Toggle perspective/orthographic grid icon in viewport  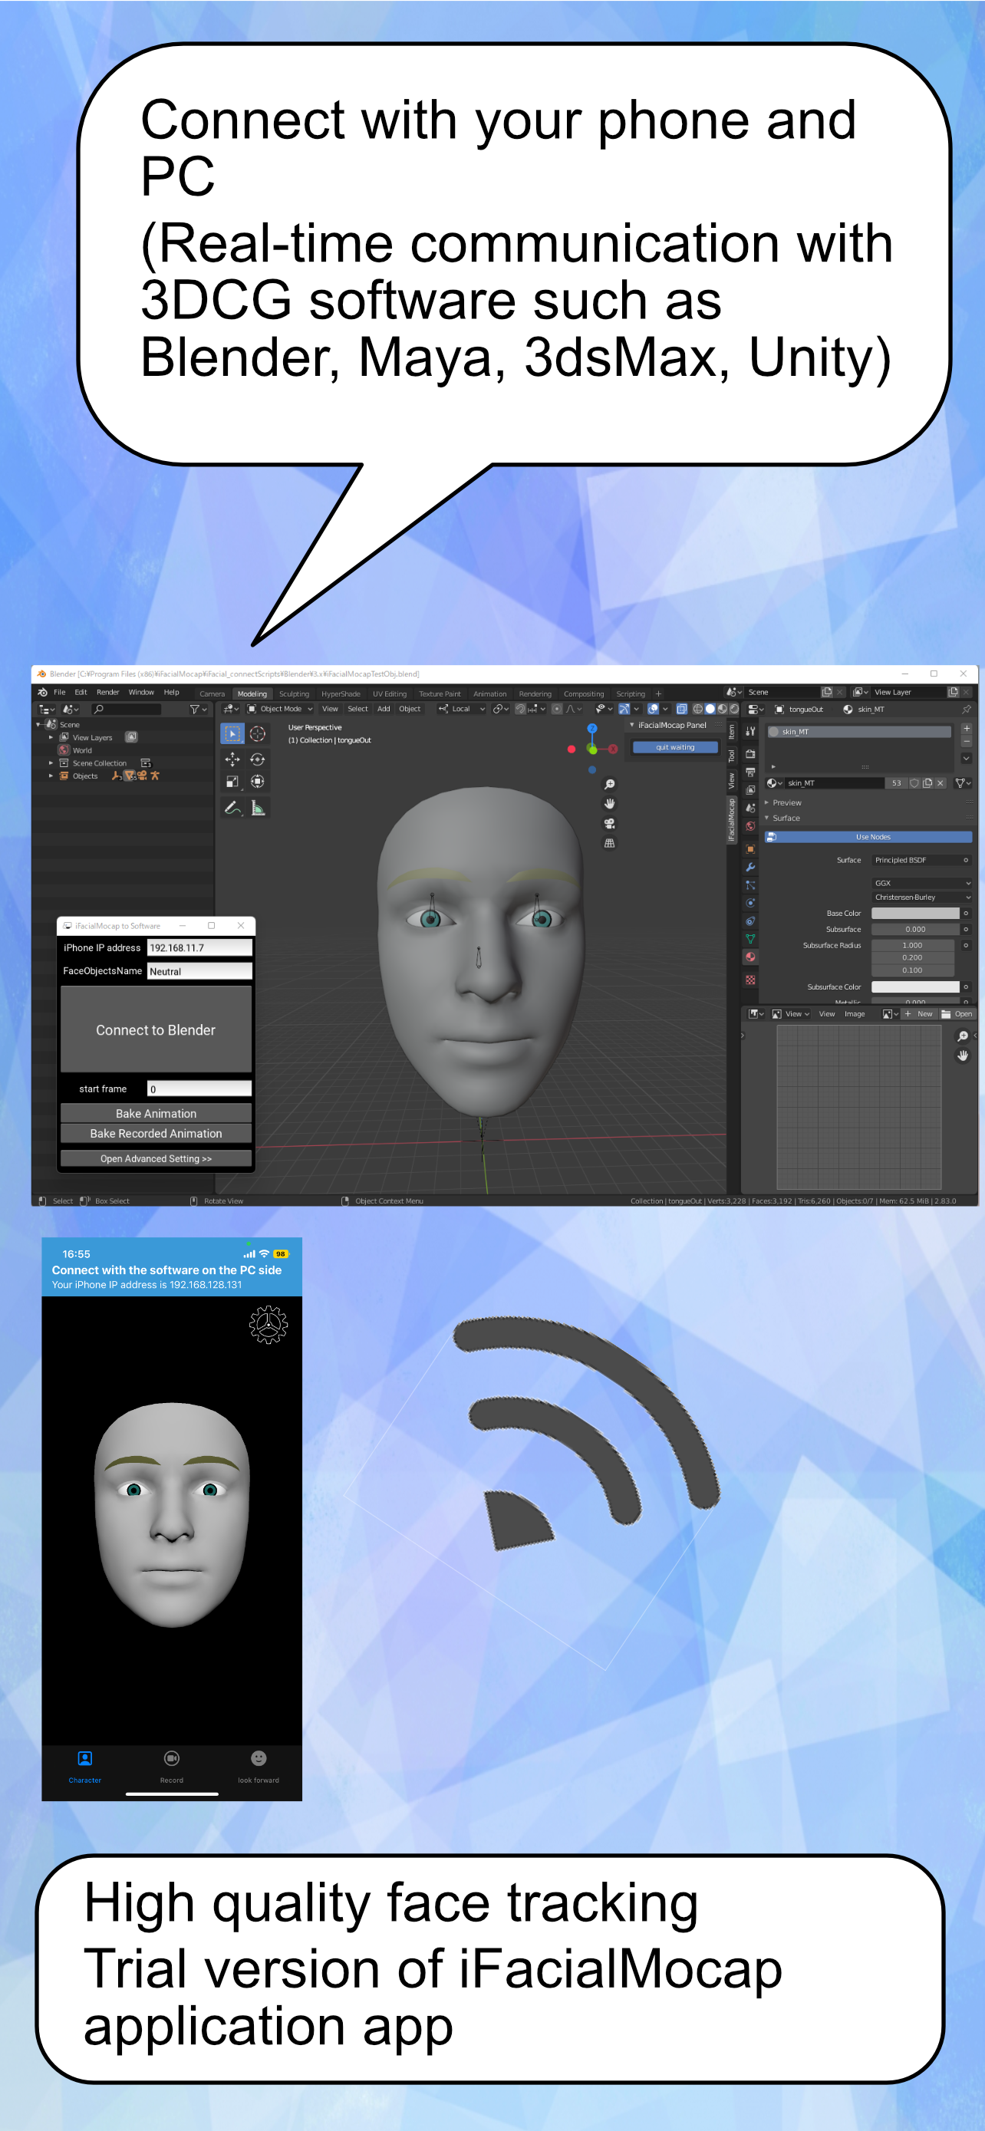(x=610, y=843)
